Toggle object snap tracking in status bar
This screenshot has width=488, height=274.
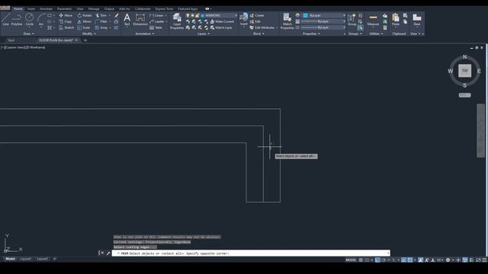click(x=403, y=260)
